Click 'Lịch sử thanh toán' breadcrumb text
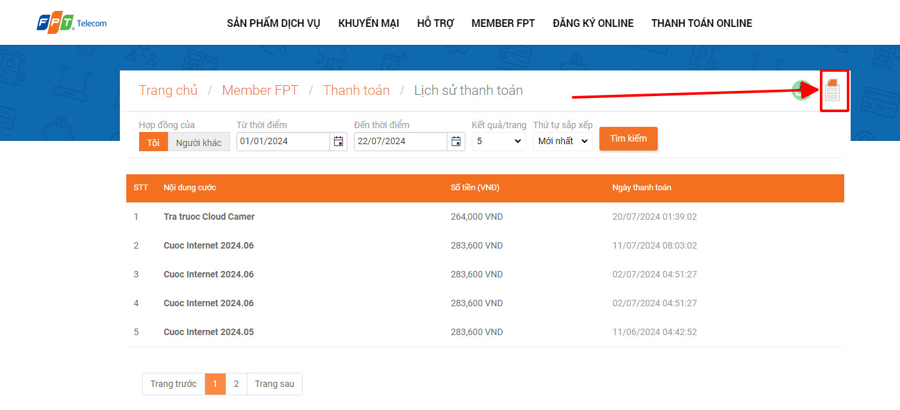Screen dimensions: 900x410 (469, 90)
